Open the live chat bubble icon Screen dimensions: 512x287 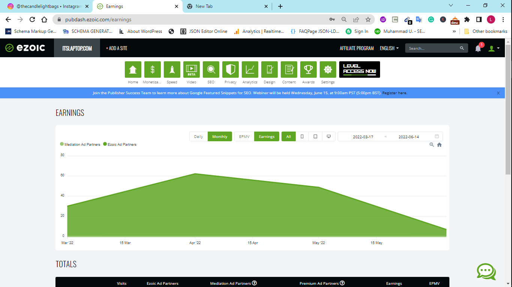tap(486, 271)
